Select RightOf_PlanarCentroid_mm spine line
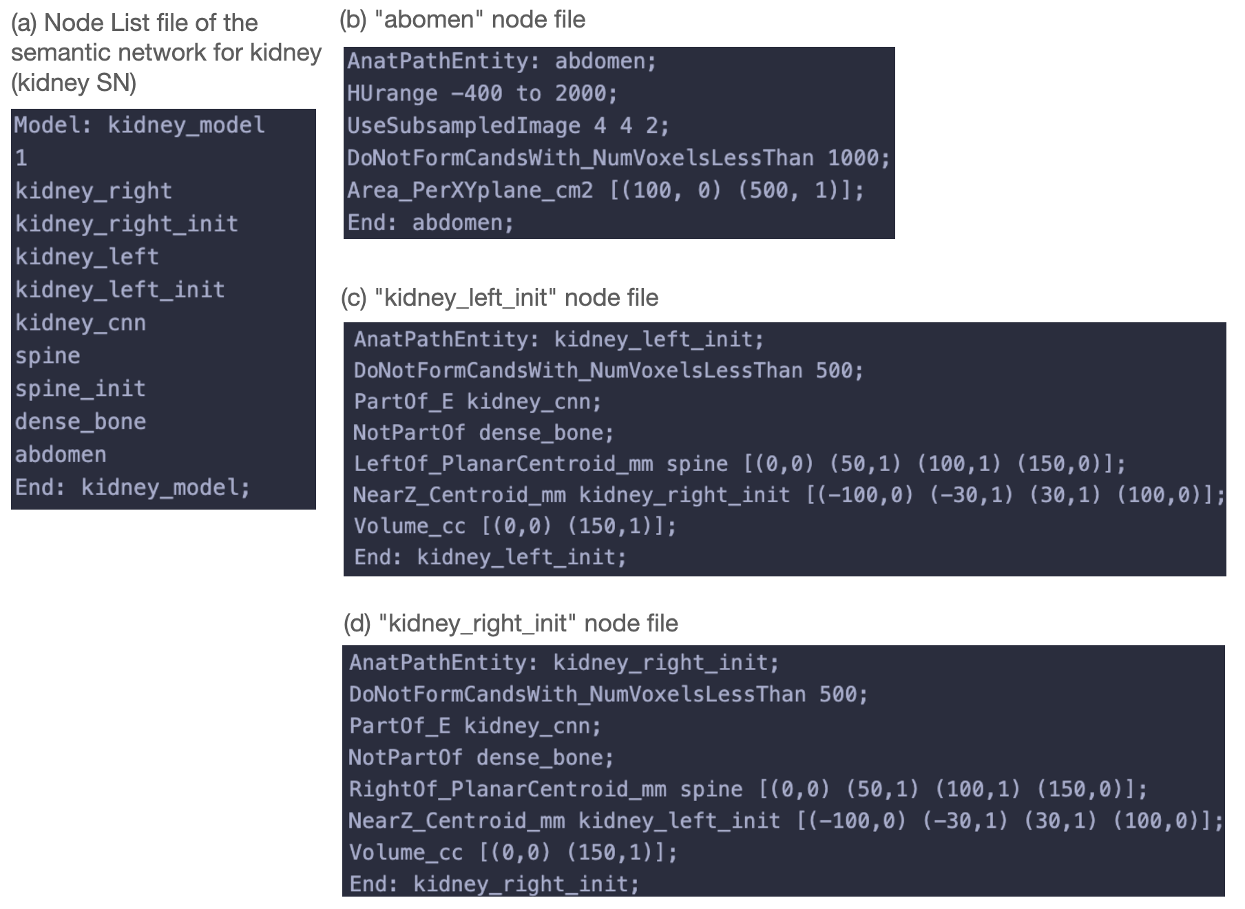The width and height of the screenshot is (1245, 909). pos(748,789)
